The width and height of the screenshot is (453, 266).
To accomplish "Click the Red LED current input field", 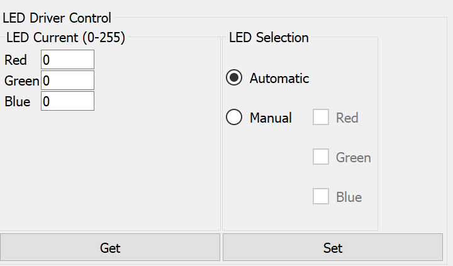I will [x=67, y=60].
